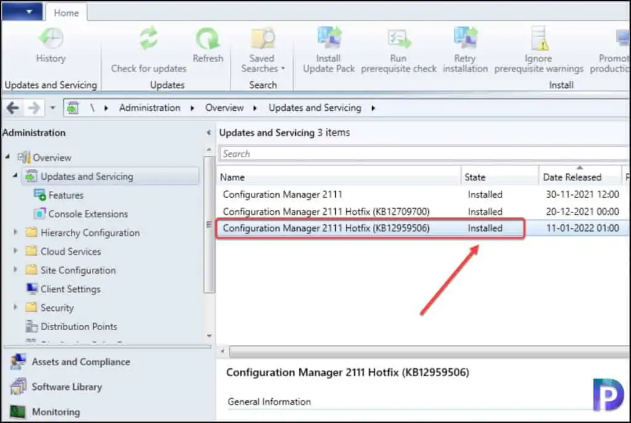Screen dimensions: 631x423
Task: Refresh the updates list
Action: [x=208, y=45]
